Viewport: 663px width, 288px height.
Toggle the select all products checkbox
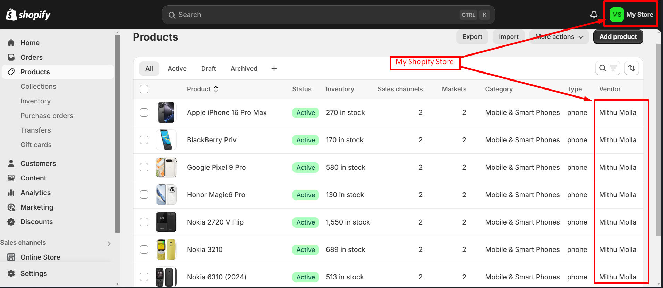(x=144, y=89)
